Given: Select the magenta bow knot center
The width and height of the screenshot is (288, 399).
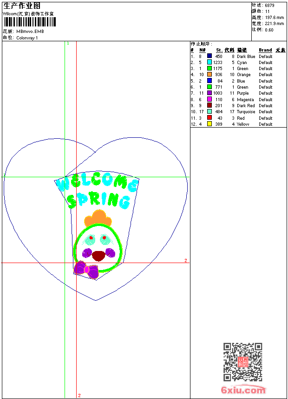Looking at the screenshot, I should (87, 270).
